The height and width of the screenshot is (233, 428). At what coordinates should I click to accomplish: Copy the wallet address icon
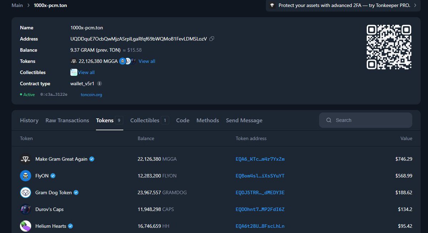coord(212,39)
